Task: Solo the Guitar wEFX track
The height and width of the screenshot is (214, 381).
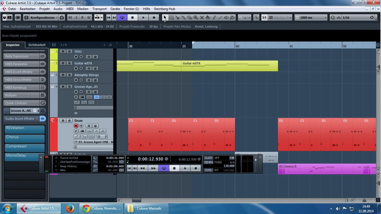Action: tap(69, 63)
